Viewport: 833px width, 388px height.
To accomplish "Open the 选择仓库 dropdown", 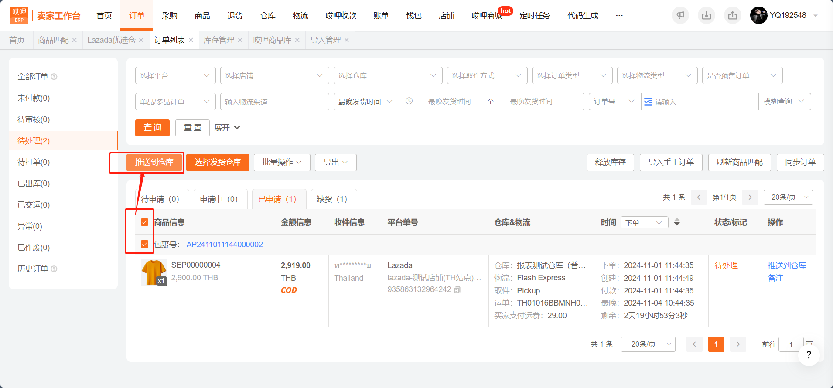I will [x=388, y=75].
